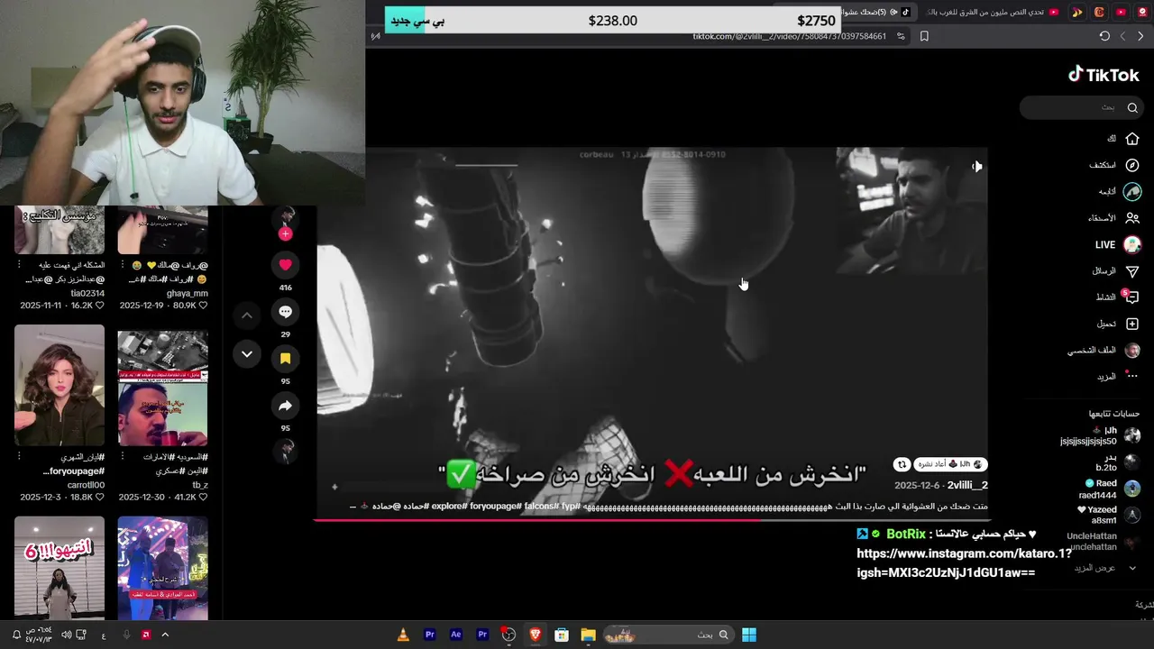
Task: Open Activity (النشاط) notifications
Action: pos(1118,297)
